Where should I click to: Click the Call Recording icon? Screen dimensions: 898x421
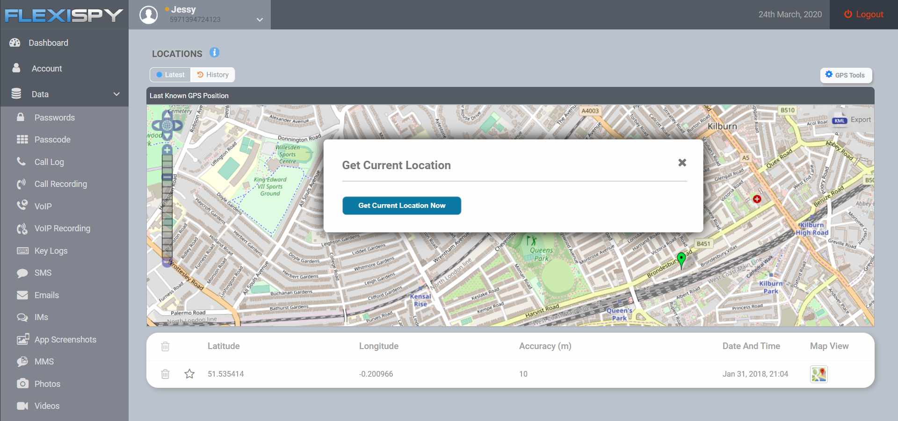[x=22, y=184]
